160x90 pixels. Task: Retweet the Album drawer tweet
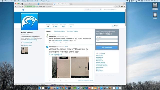[x=54, y=80]
